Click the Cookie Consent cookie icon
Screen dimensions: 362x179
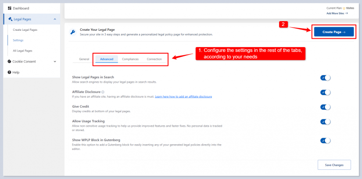(x=9, y=62)
